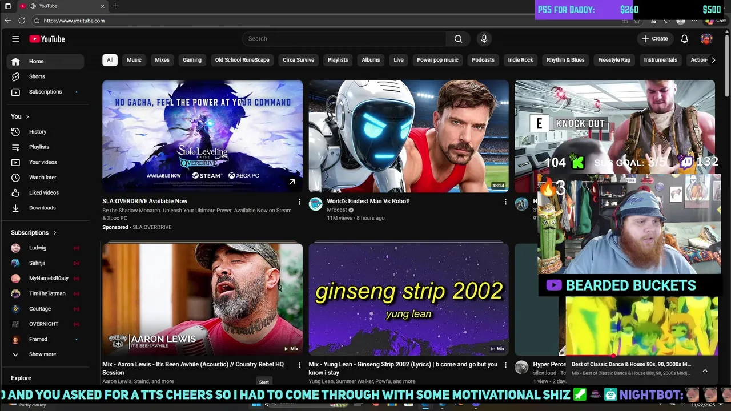Open the Ludwig channel subscription
The image size is (731, 411).
45,248
